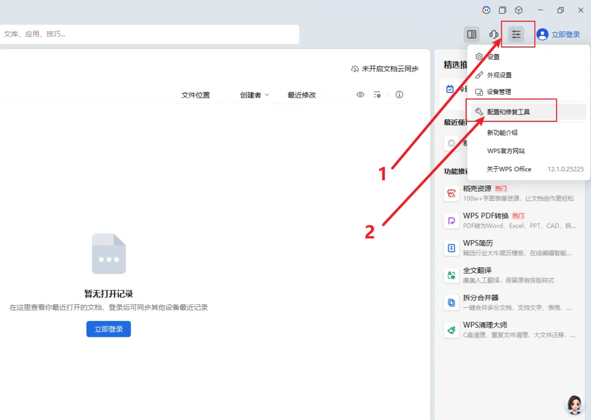Click the user avatar icon
Image resolution: width=591 pixels, height=420 pixels.
pyautogui.click(x=542, y=34)
